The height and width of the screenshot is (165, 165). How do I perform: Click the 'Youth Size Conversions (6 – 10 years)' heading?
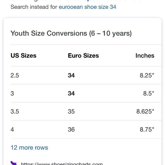click(71, 33)
